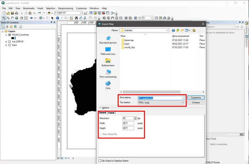The height and width of the screenshot is (164, 249).
Task: Switch TOC to List By Source
Action: 7,27
